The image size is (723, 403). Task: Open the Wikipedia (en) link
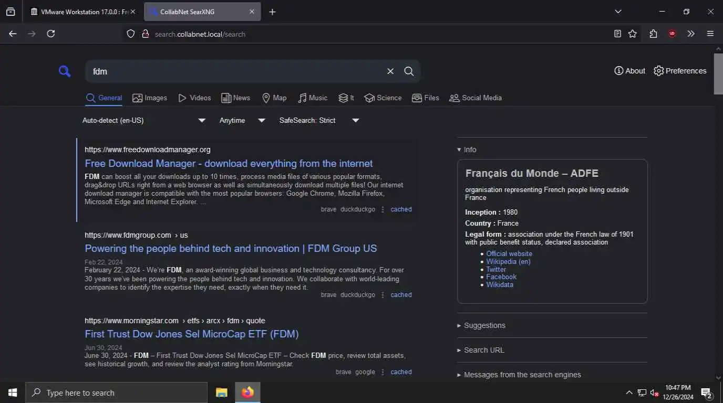click(x=508, y=261)
